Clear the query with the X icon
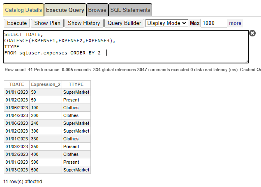This screenshot has height=187, width=261. [x=252, y=33]
